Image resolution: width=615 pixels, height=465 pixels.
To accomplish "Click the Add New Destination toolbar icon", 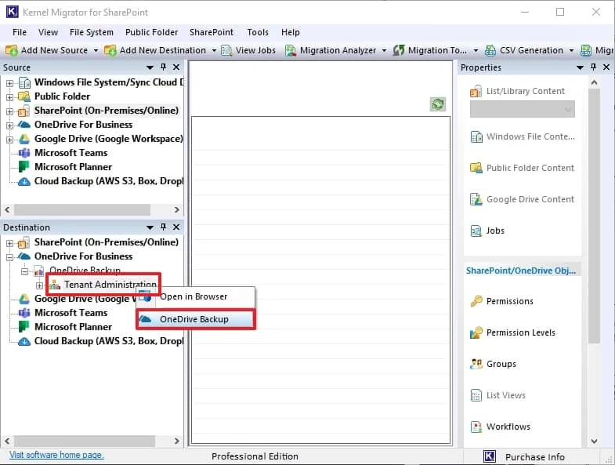I will (x=110, y=50).
